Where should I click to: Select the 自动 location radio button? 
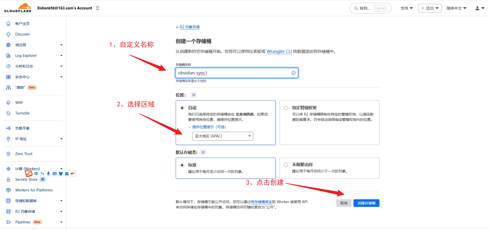[x=182, y=108]
